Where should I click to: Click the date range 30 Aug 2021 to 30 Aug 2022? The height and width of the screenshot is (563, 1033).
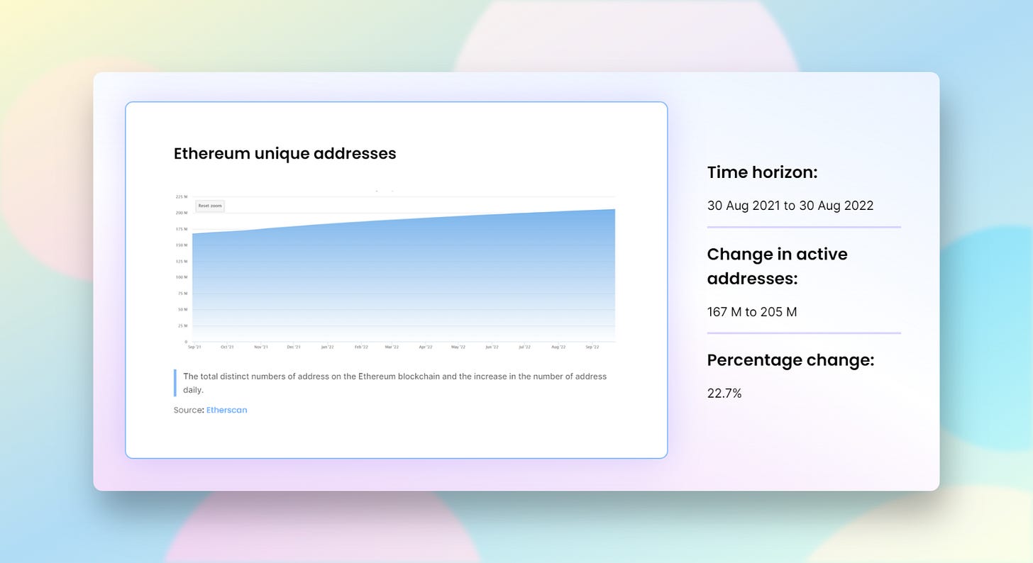[790, 206]
